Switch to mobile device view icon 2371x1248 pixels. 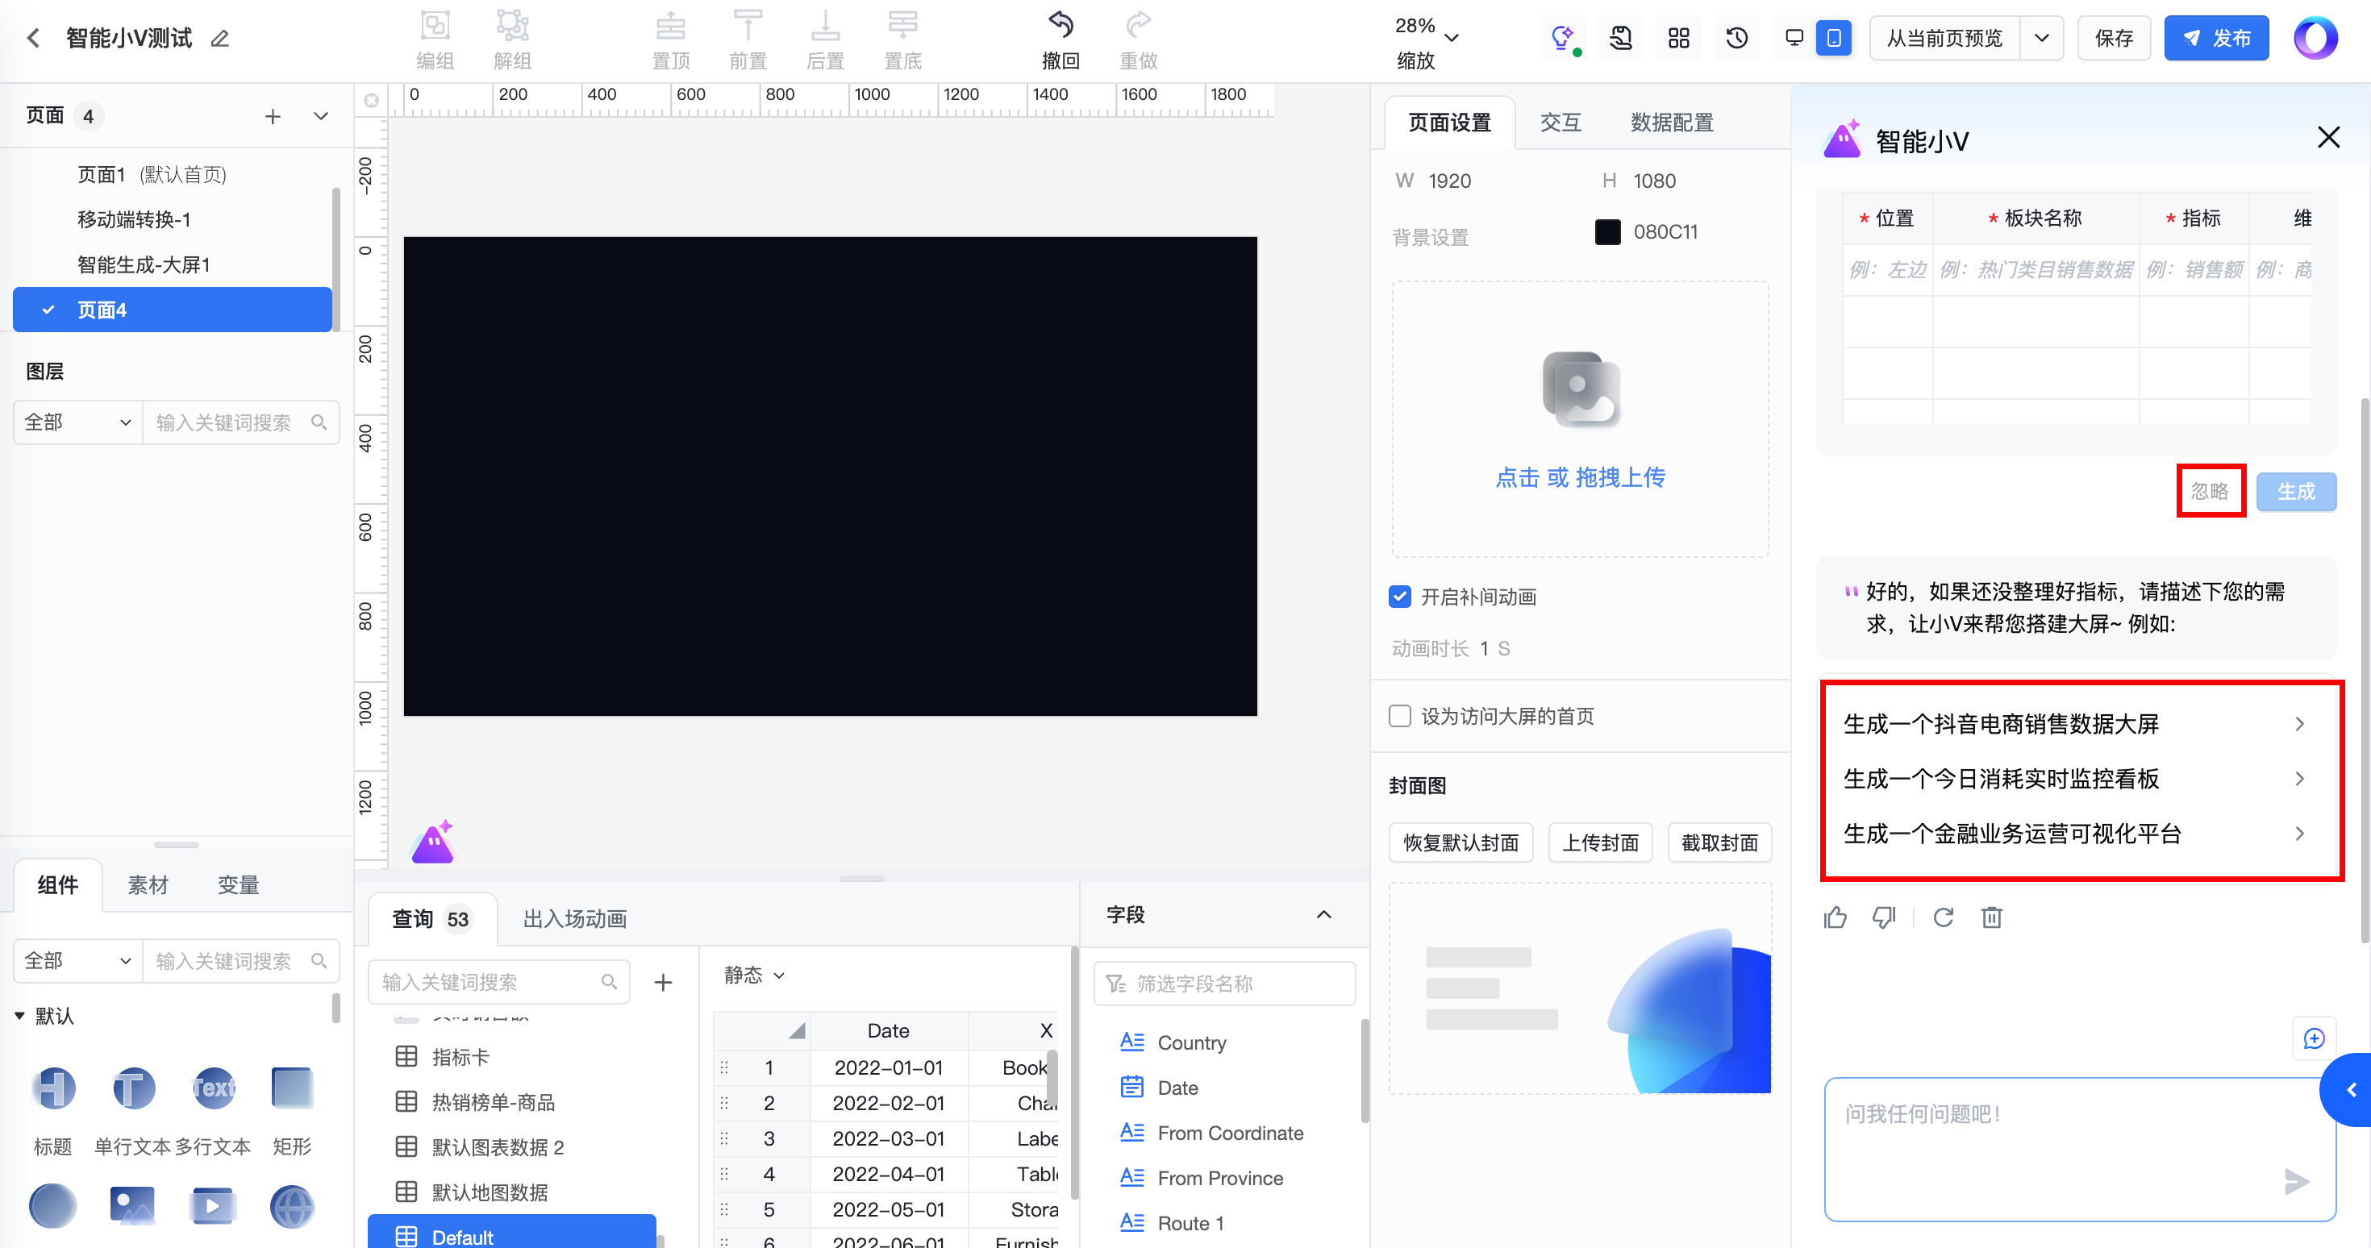(x=1833, y=38)
